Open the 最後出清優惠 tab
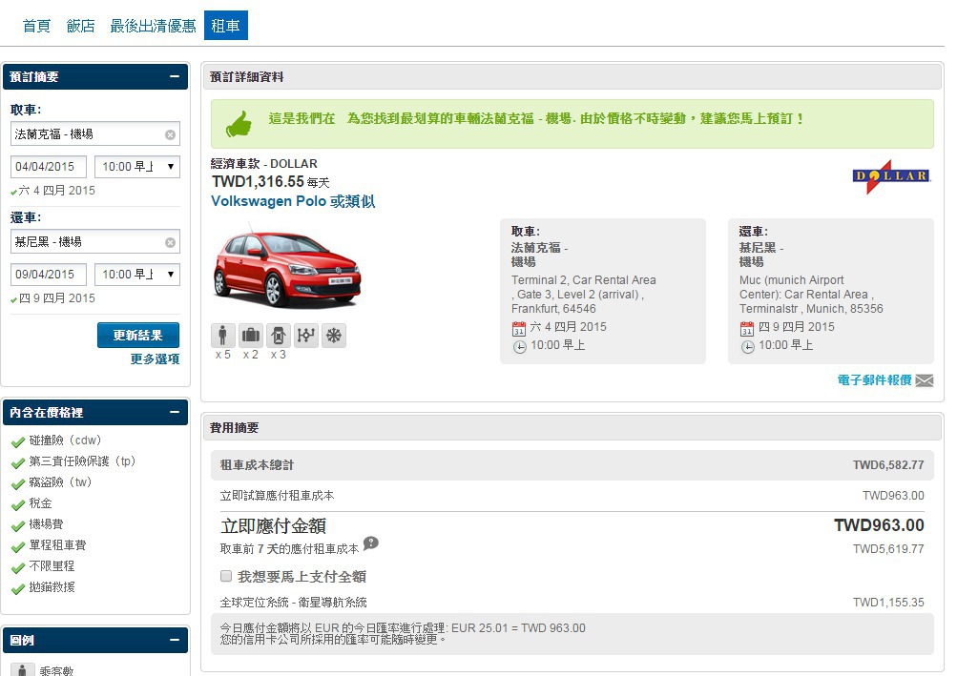 (153, 26)
